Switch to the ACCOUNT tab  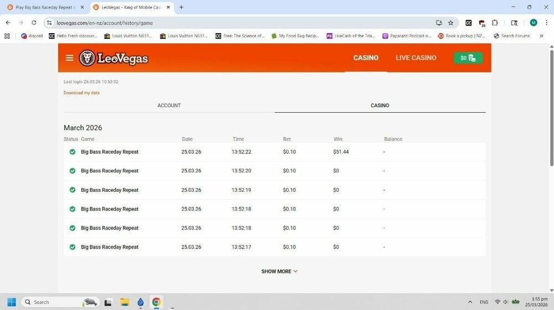[169, 105]
